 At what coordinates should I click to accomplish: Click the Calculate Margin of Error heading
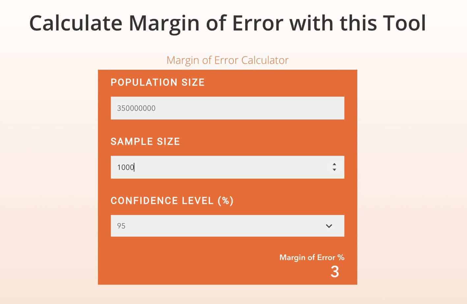[227, 23]
